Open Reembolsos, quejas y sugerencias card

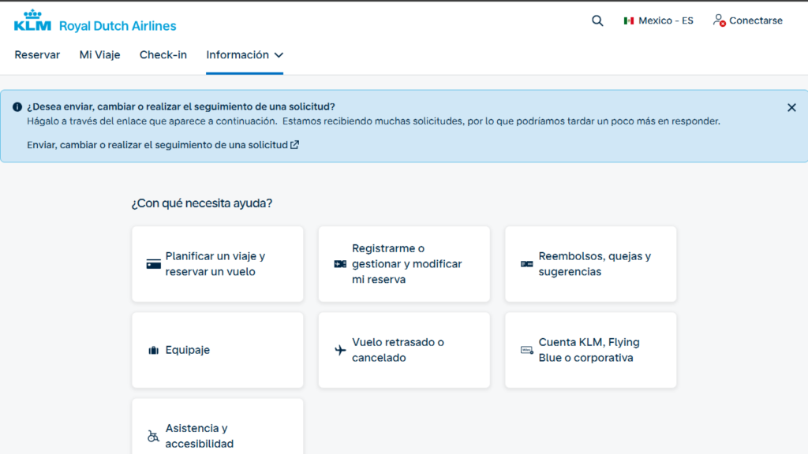pyautogui.click(x=590, y=264)
